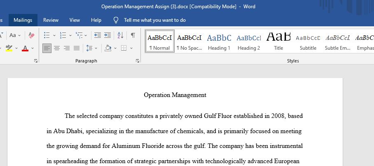The height and width of the screenshot is (166, 374).
Task: Switch to Mailings tab
Action: pos(23,20)
